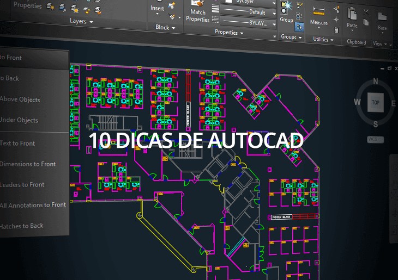Click the lineweight list icon in Properties

coord(215,9)
